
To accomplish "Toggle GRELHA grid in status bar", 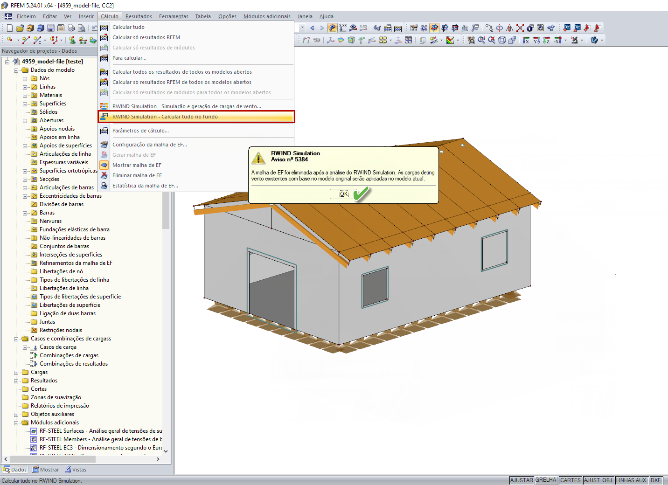I will tap(546, 480).
